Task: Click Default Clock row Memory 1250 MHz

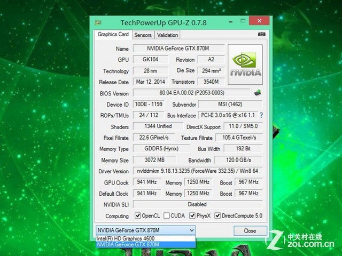Action: click(x=198, y=193)
